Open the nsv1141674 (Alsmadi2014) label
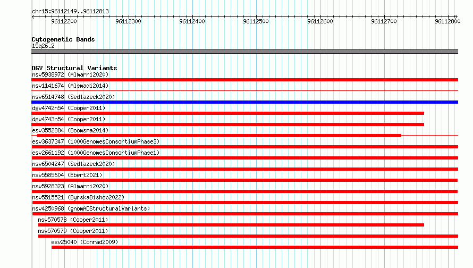This screenshot has height=268, width=473. click(70, 86)
